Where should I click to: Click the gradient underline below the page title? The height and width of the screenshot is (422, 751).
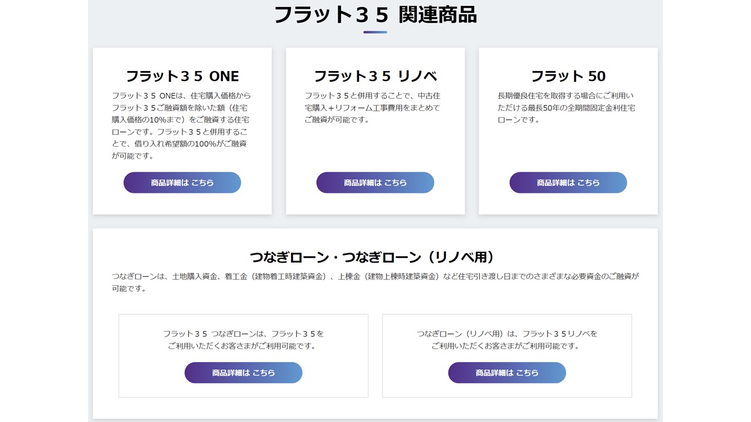click(375, 32)
